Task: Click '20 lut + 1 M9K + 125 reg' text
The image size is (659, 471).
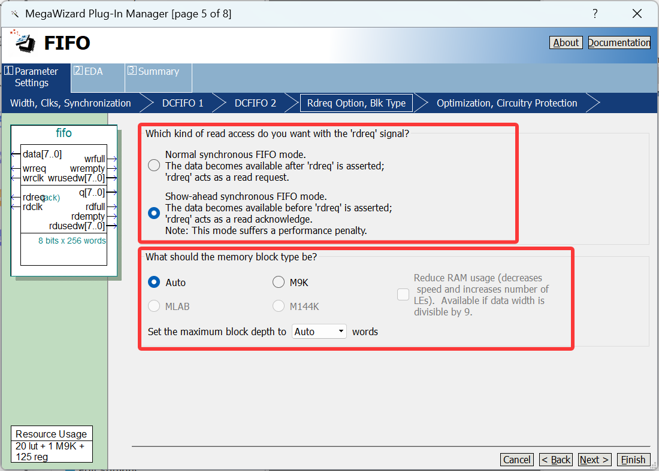Action: tap(50, 451)
